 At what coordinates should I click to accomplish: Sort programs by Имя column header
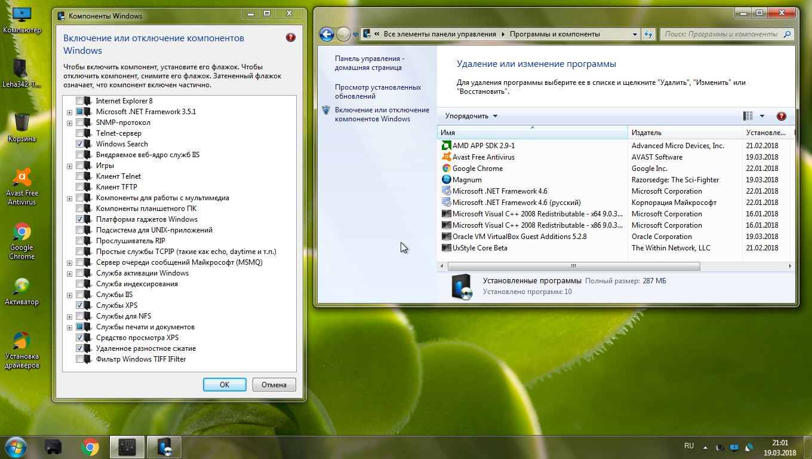tap(533, 133)
